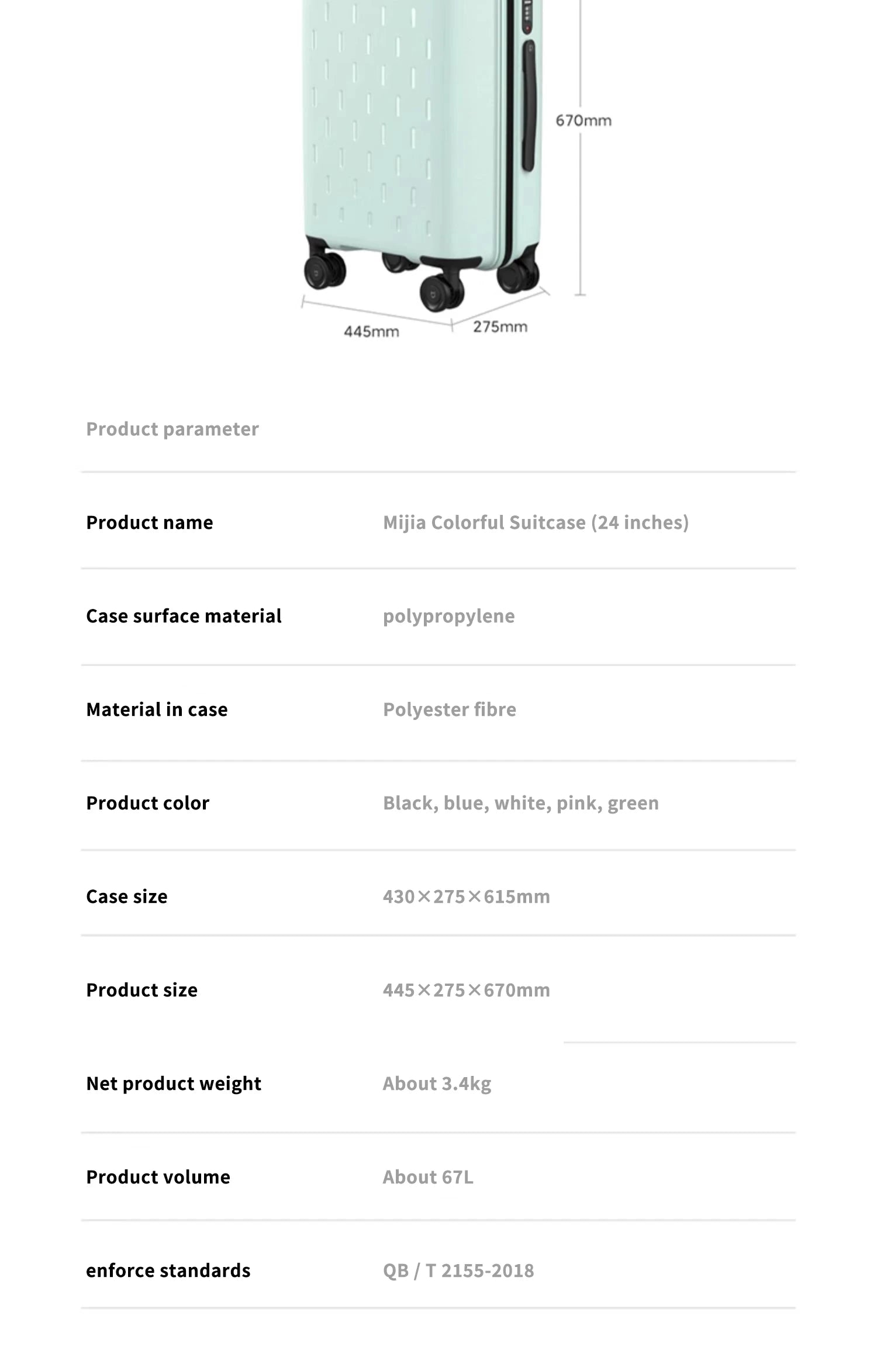Select the polypropylene value text
The width and height of the screenshot is (877, 1357).
pos(449,617)
